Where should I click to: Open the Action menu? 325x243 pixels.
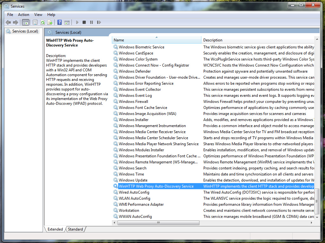[24, 15]
